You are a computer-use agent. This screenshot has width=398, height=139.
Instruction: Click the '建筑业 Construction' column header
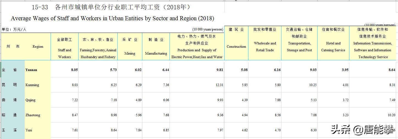tap(236, 43)
